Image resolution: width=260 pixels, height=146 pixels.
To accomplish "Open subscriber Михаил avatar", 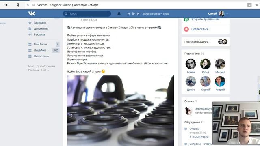I will pos(220,64).
